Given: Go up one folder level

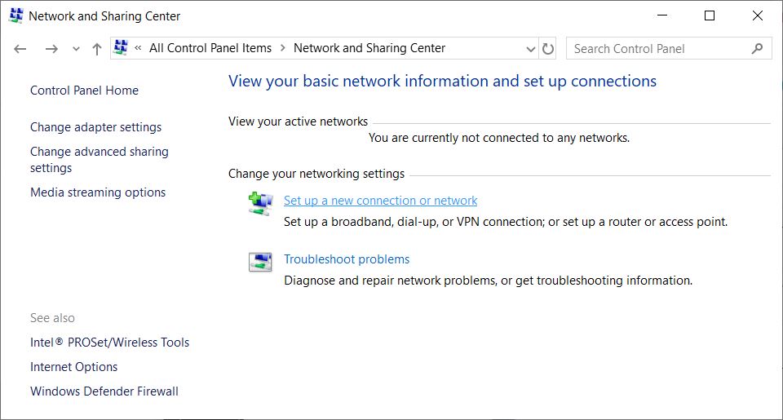Looking at the screenshot, I should (97, 49).
